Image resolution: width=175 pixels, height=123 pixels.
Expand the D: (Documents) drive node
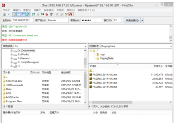(x=12, y=51)
